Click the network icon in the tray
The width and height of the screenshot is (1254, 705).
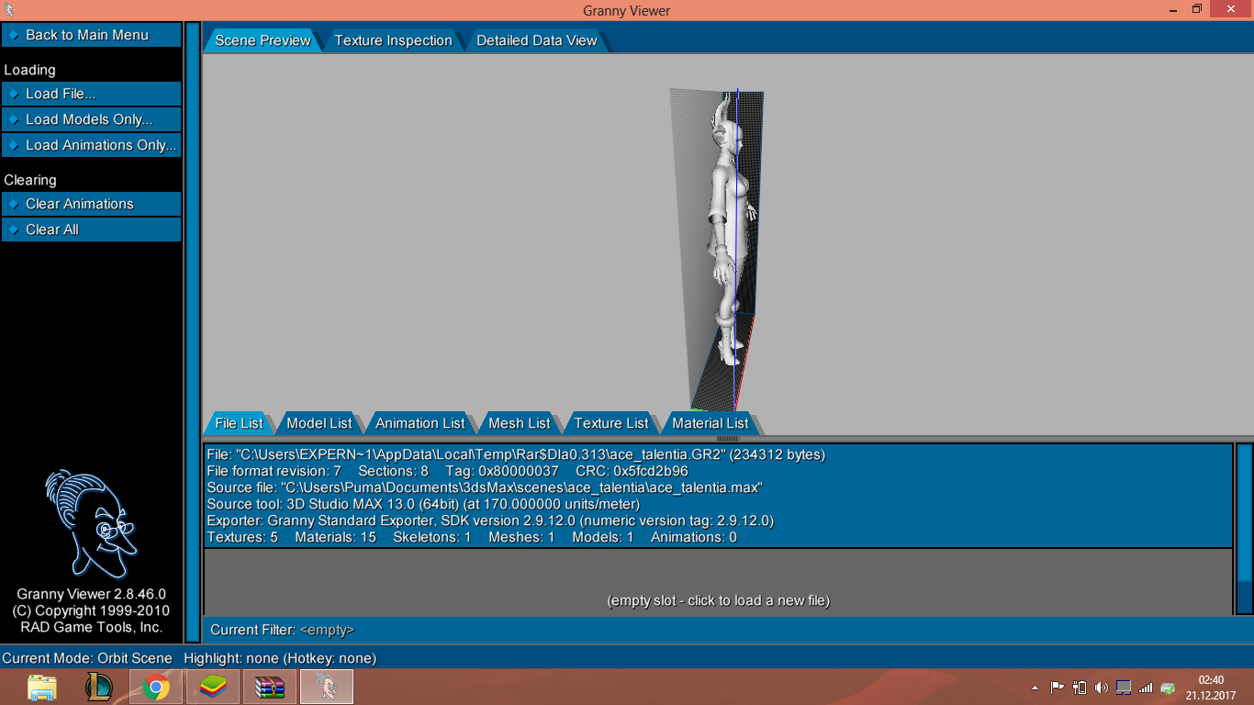1124,688
